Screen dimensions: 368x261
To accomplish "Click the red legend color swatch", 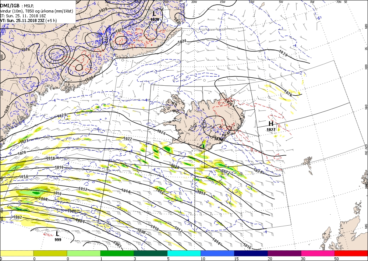I will tap(351, 253).
